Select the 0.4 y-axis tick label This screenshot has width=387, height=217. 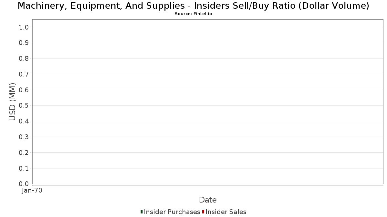click(x=24, y=121)
